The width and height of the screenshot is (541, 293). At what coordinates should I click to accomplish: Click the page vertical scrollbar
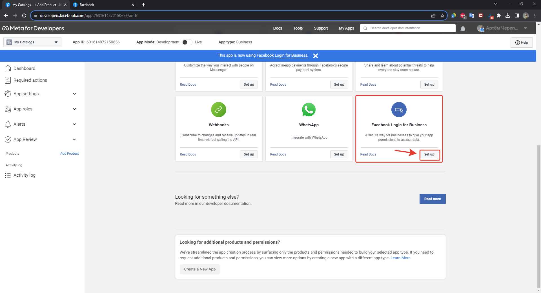point(538,214)
